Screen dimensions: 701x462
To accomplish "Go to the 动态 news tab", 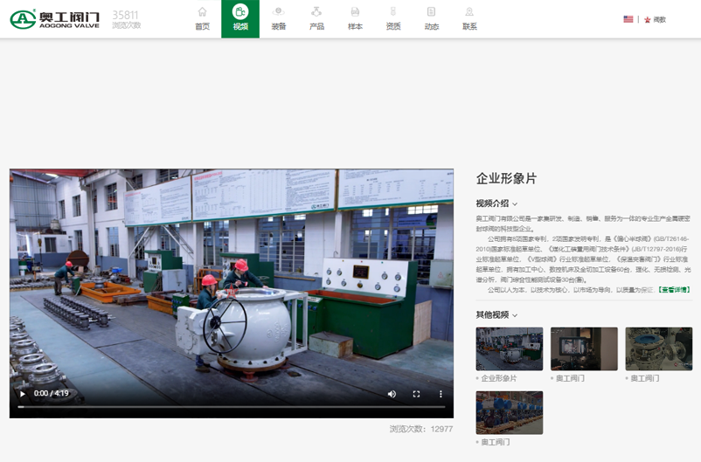I will [x=431, y=18].
